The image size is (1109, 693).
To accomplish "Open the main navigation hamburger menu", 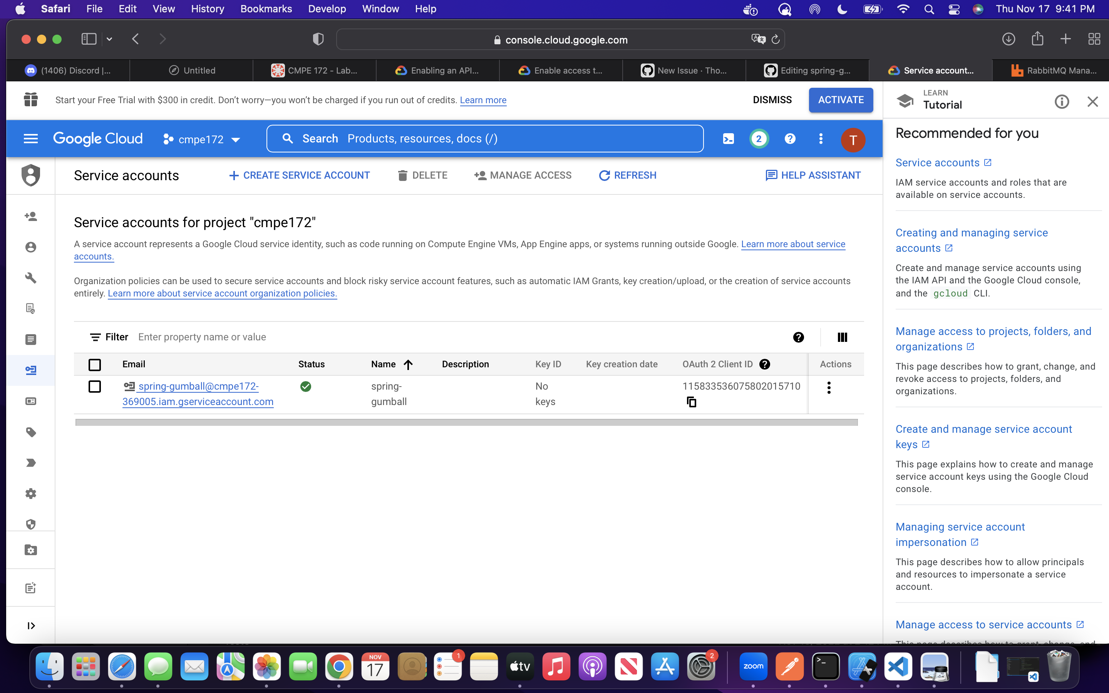I will tap(30, 139).
